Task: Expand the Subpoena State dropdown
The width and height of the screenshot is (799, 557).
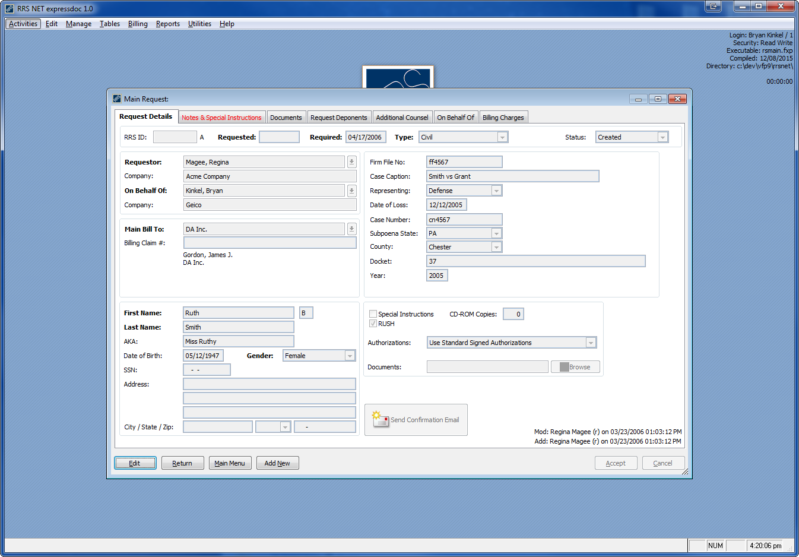Action: pos(496,233)
